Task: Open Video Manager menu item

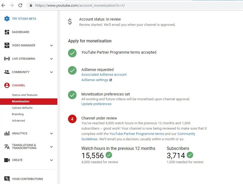Action: click(x=23, y=45)
